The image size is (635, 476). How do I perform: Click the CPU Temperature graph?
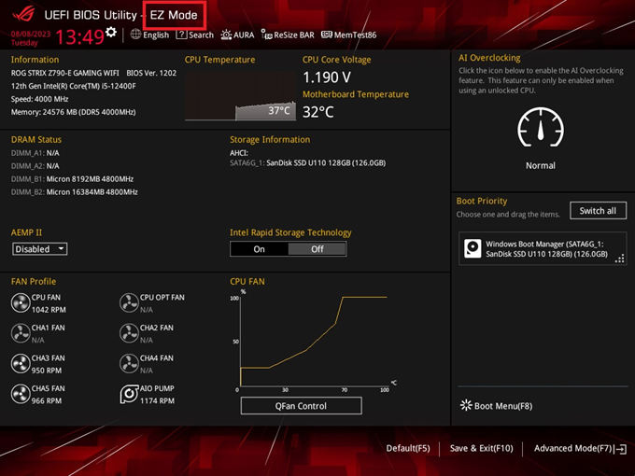click(241, 95)
